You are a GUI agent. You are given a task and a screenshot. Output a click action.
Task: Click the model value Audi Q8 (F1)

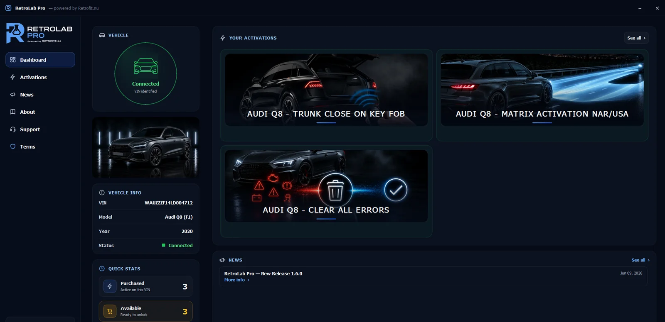(179, 217)
